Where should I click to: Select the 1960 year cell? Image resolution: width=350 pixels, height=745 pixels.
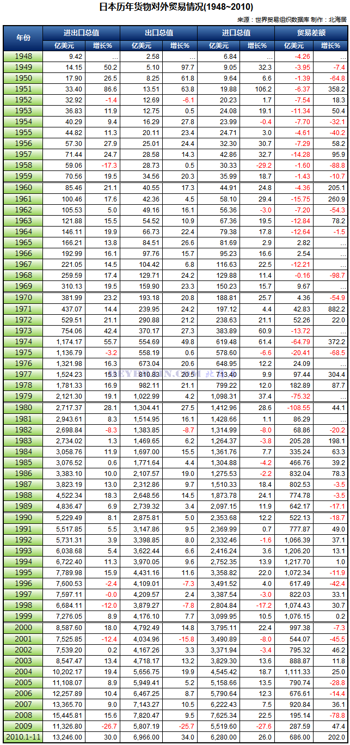pos(22,188)
